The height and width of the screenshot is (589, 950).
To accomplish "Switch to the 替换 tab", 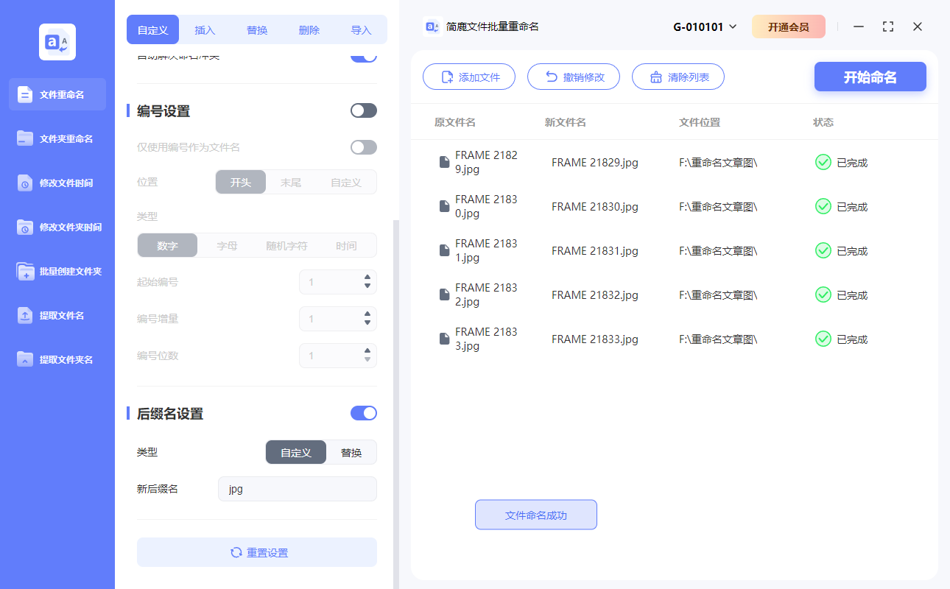I will tap(256, 29).
